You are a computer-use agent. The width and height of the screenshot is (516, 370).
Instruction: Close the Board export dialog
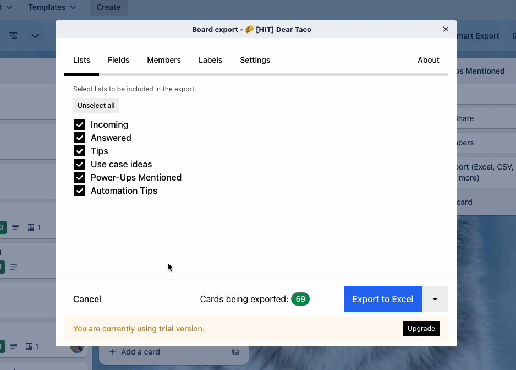tap(446, 29)
